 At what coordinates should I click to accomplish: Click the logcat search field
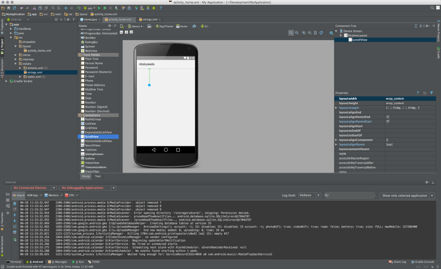pyautogui.click(x=349, y=196)
